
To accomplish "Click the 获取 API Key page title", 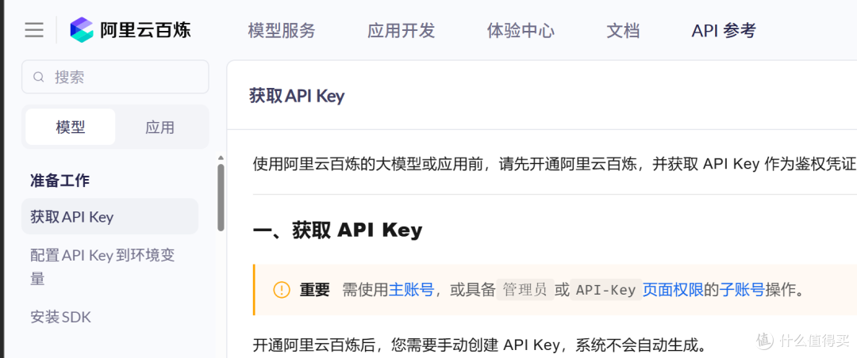I will (297, 96).
